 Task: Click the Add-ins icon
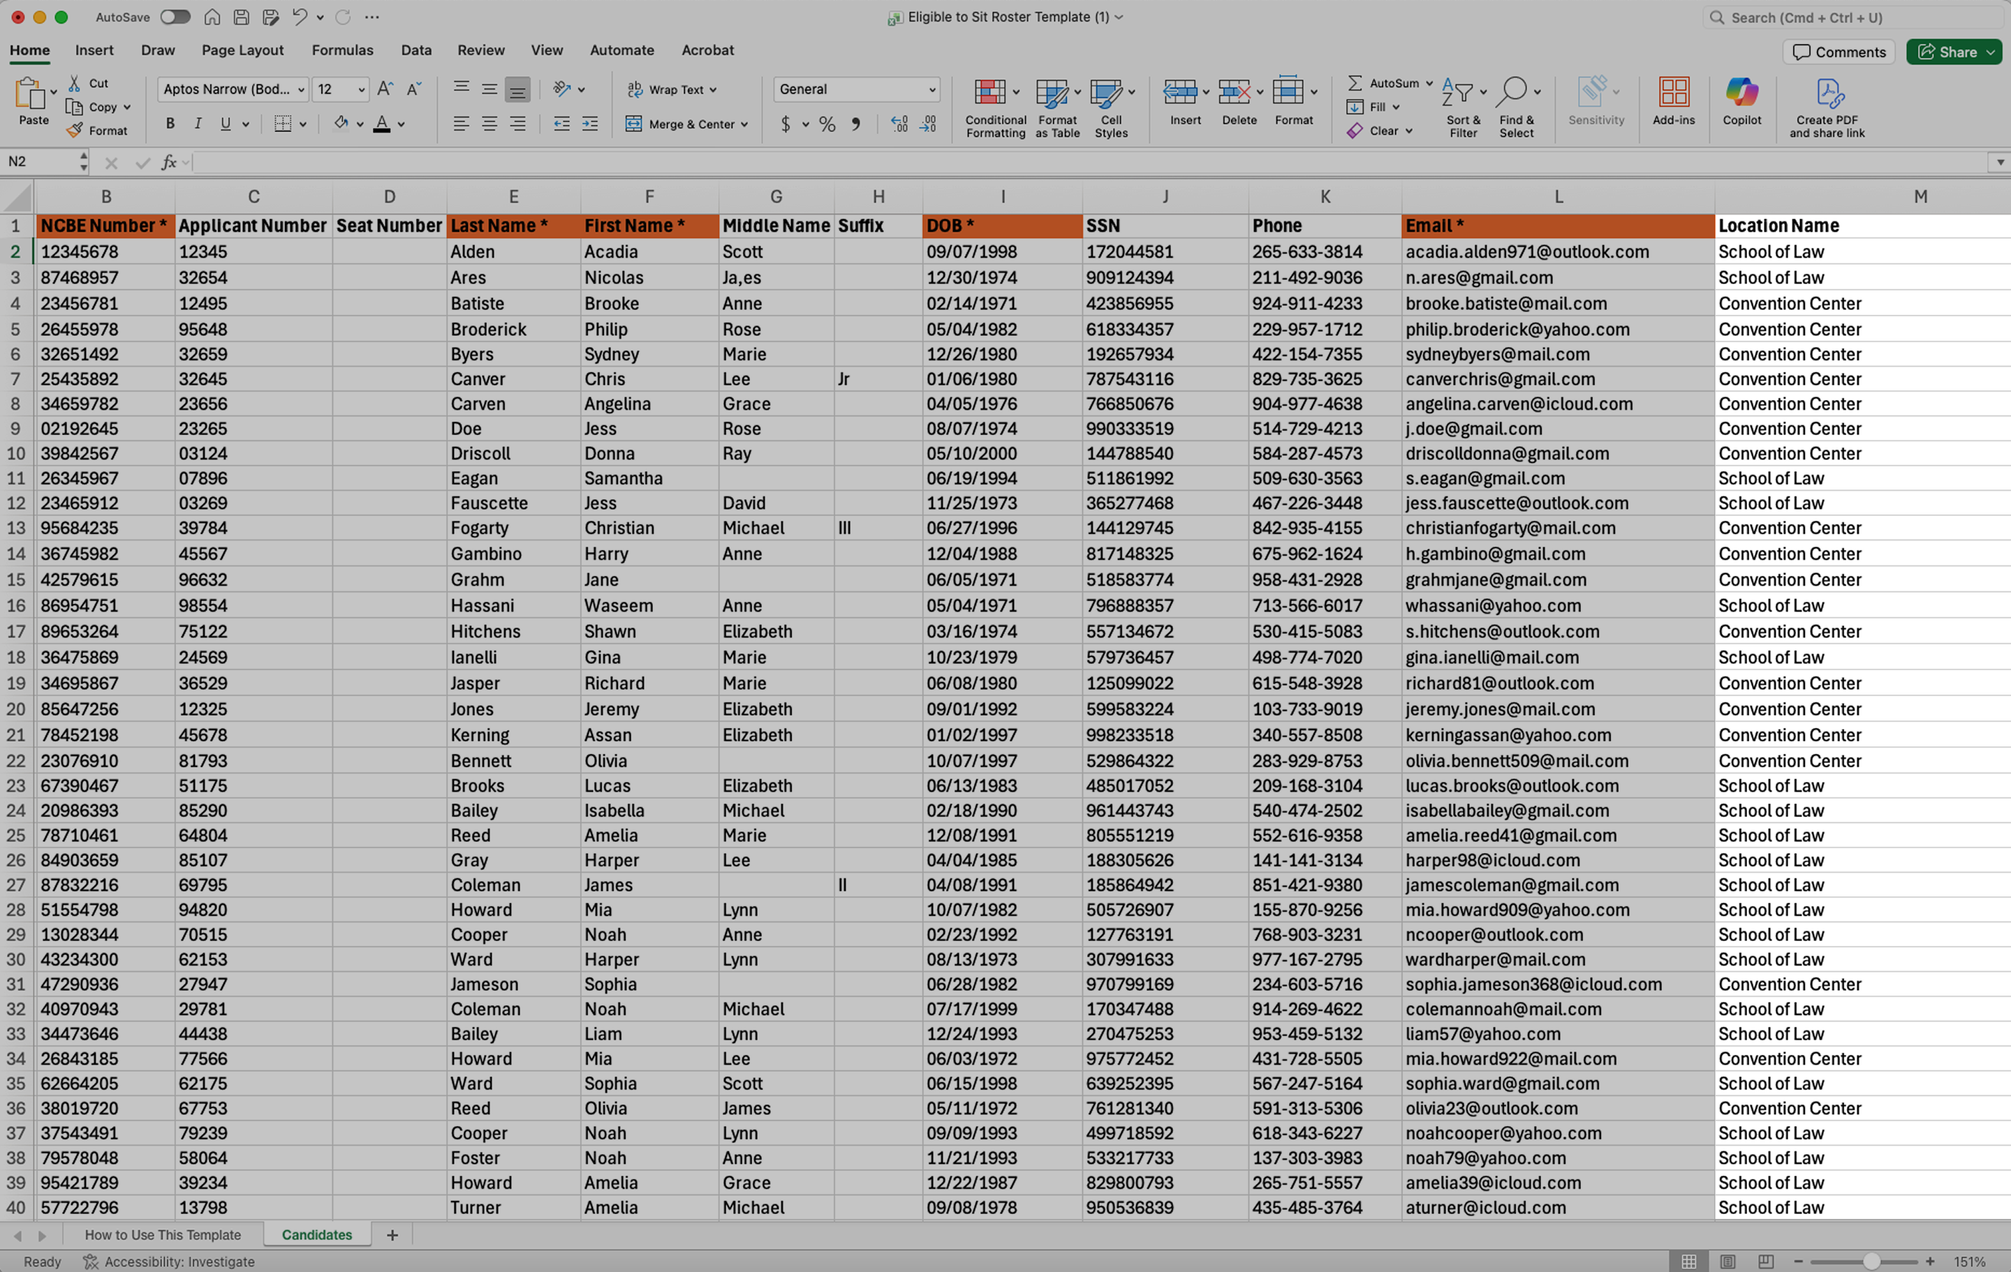coord(1674,92)
